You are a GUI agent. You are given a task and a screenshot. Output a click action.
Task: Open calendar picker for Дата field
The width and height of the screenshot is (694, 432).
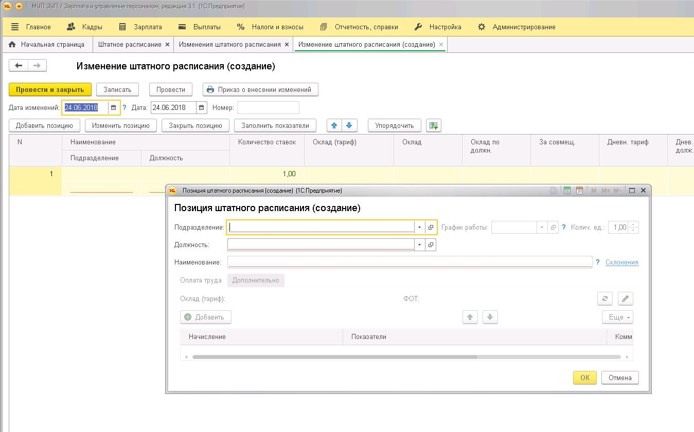(x=201, y=108)
